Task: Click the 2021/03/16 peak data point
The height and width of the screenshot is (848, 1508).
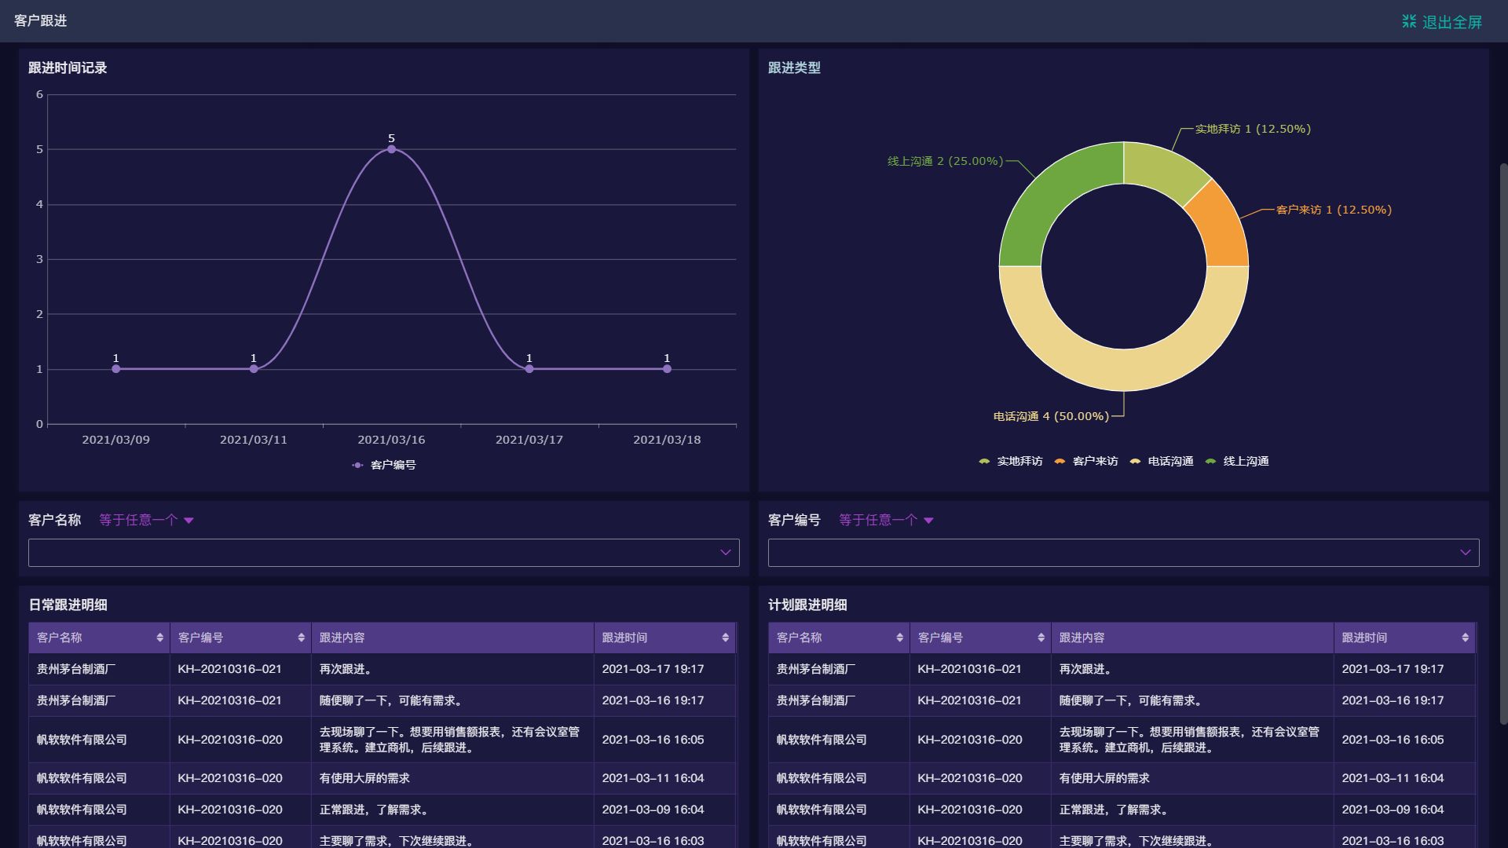Action: (x=391, y=149)
